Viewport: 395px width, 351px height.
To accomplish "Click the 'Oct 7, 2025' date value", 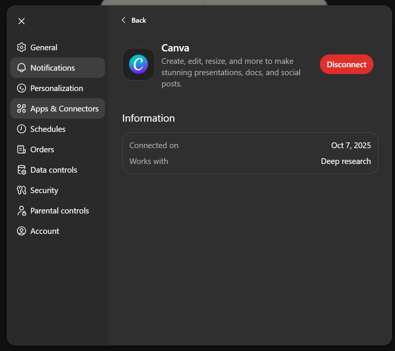I will (351, 145).
